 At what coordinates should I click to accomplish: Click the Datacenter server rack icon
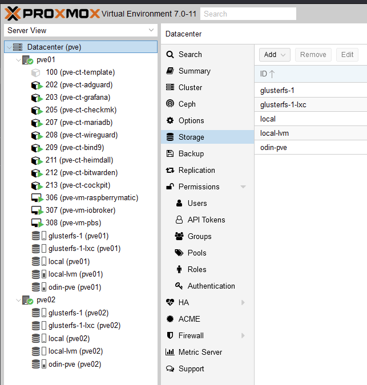(18, 47)
